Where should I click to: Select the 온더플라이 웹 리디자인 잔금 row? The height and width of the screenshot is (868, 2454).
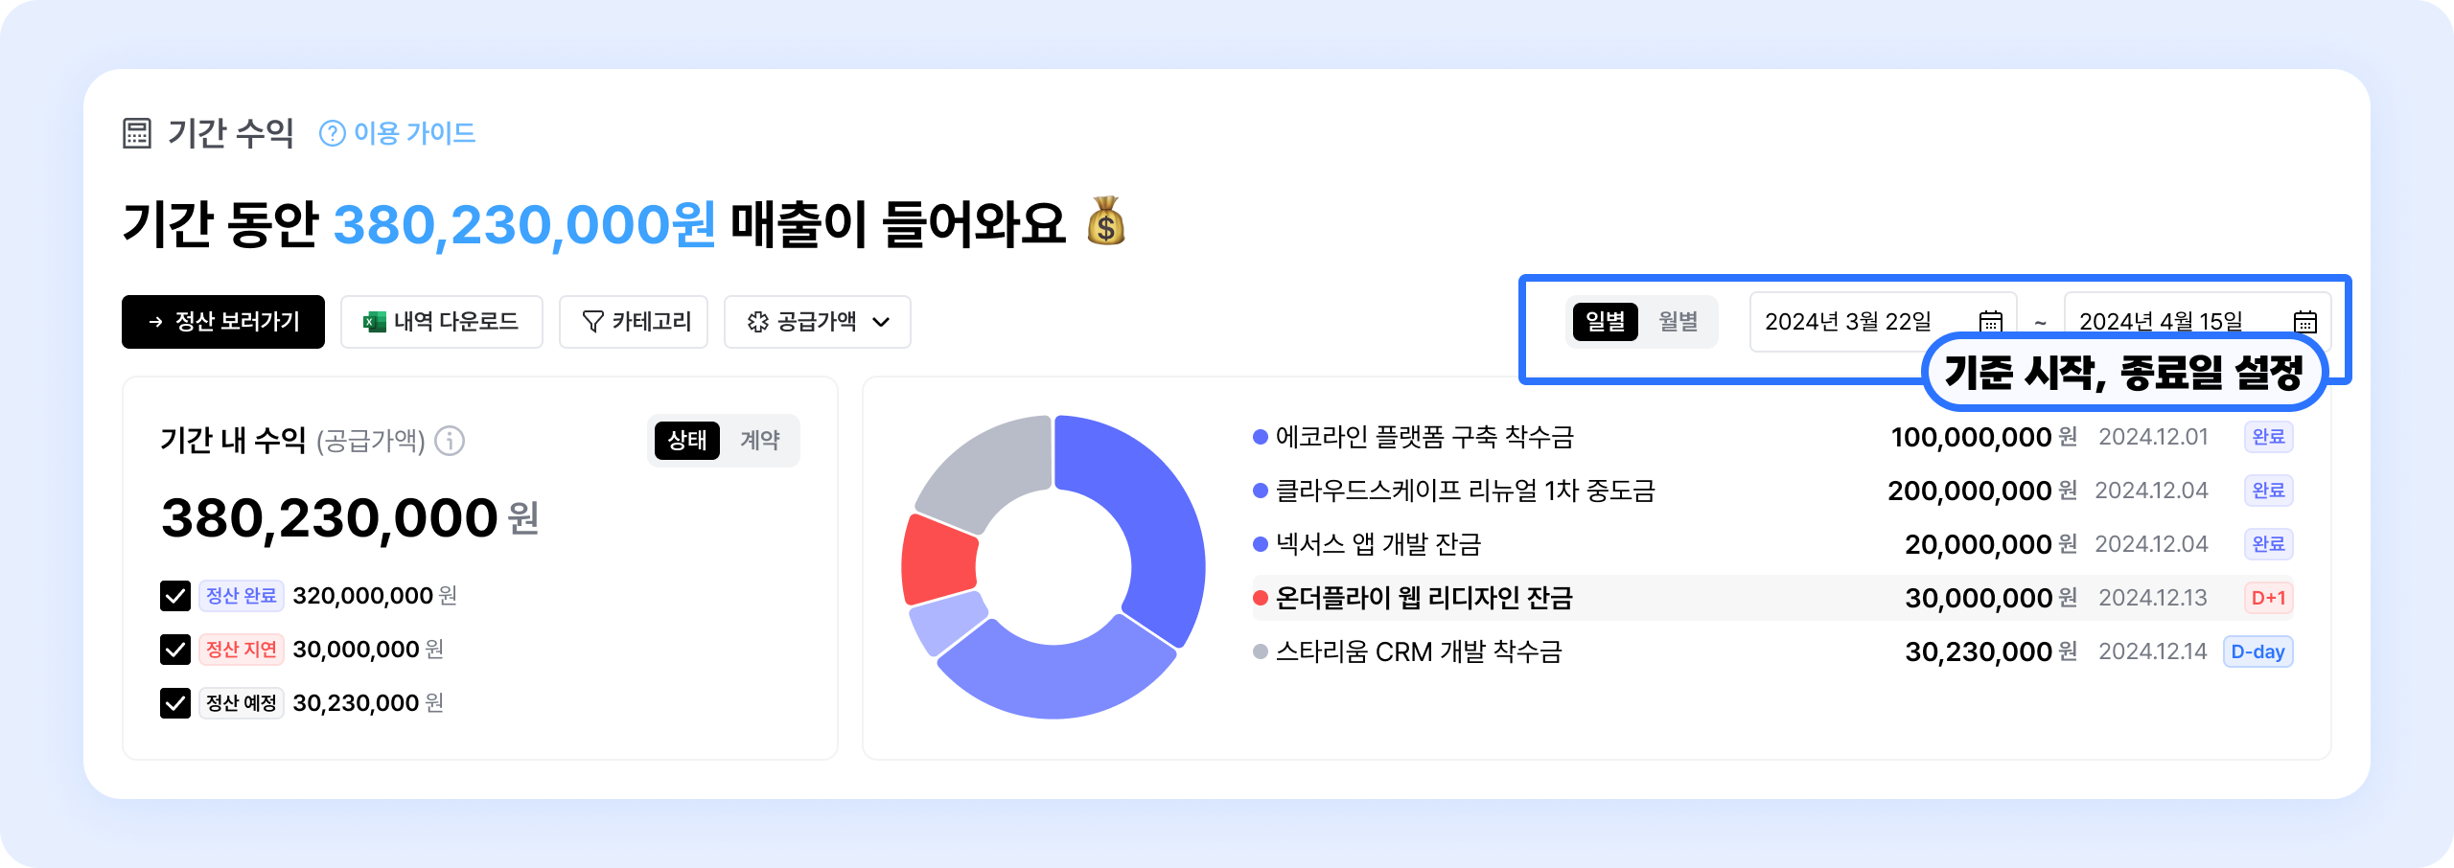coord(1424,598)
